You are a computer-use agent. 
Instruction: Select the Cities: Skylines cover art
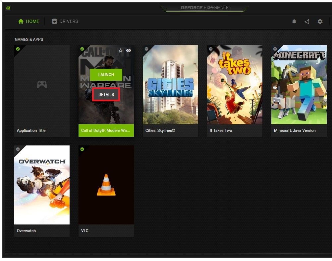coord(170,85)
